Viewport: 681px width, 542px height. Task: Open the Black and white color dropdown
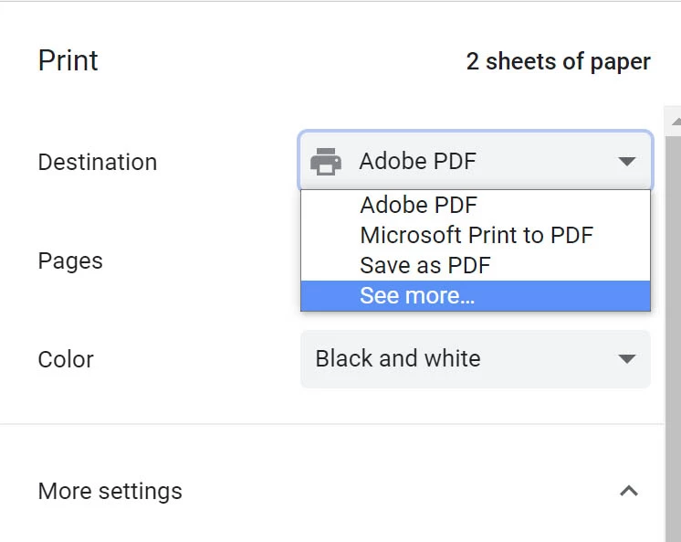[475, 359]
